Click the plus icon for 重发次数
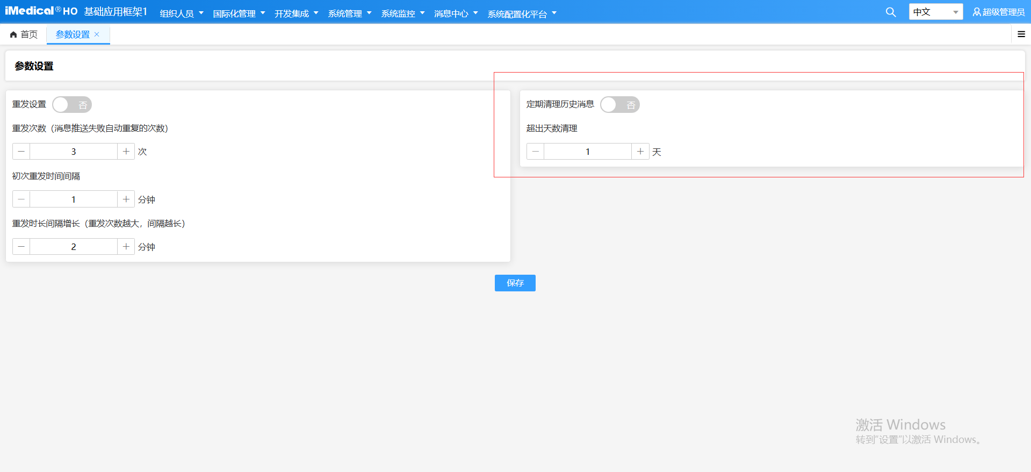This screenshot has height=472, width=1031. (x=126, y=152)
